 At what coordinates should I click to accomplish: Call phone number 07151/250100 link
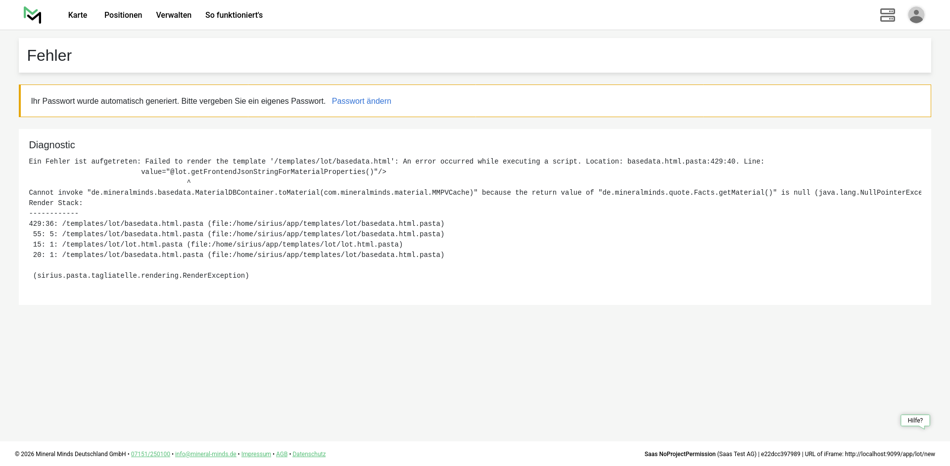pyautogui.click(x=150, y=454)
